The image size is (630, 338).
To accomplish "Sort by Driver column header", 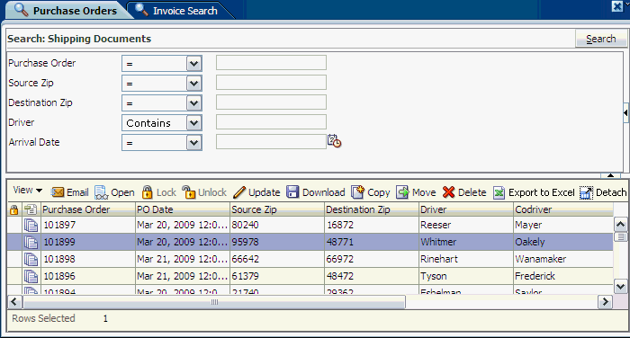I will [466, 209].
